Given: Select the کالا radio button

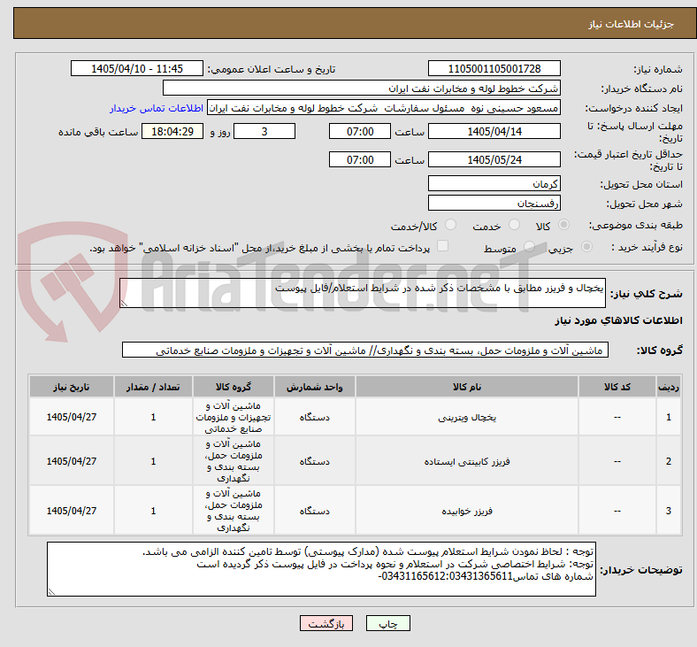Looking at the screenshot, I should (563, 225).
